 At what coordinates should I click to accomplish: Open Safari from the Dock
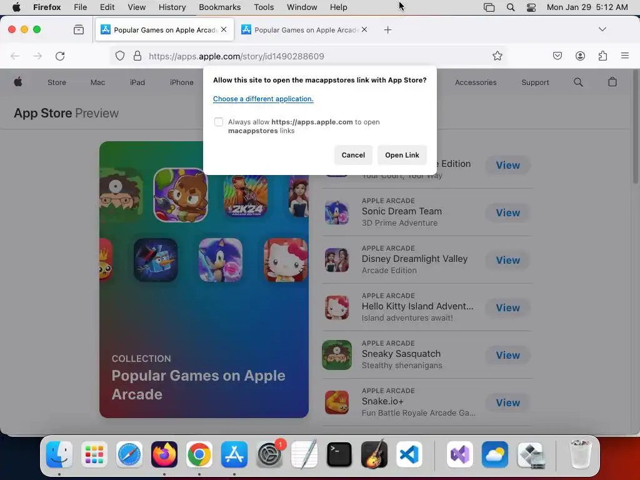click(129, 454)
